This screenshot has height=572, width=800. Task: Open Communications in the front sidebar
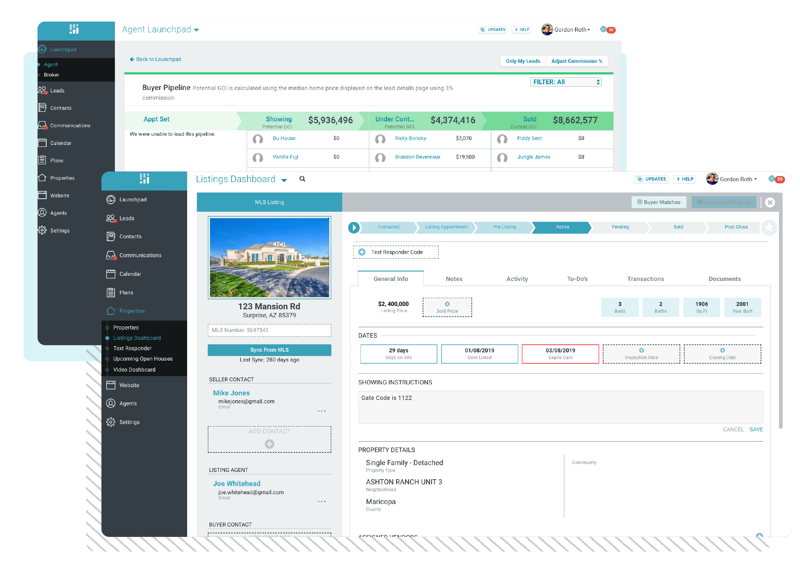[x=140, y=255]
